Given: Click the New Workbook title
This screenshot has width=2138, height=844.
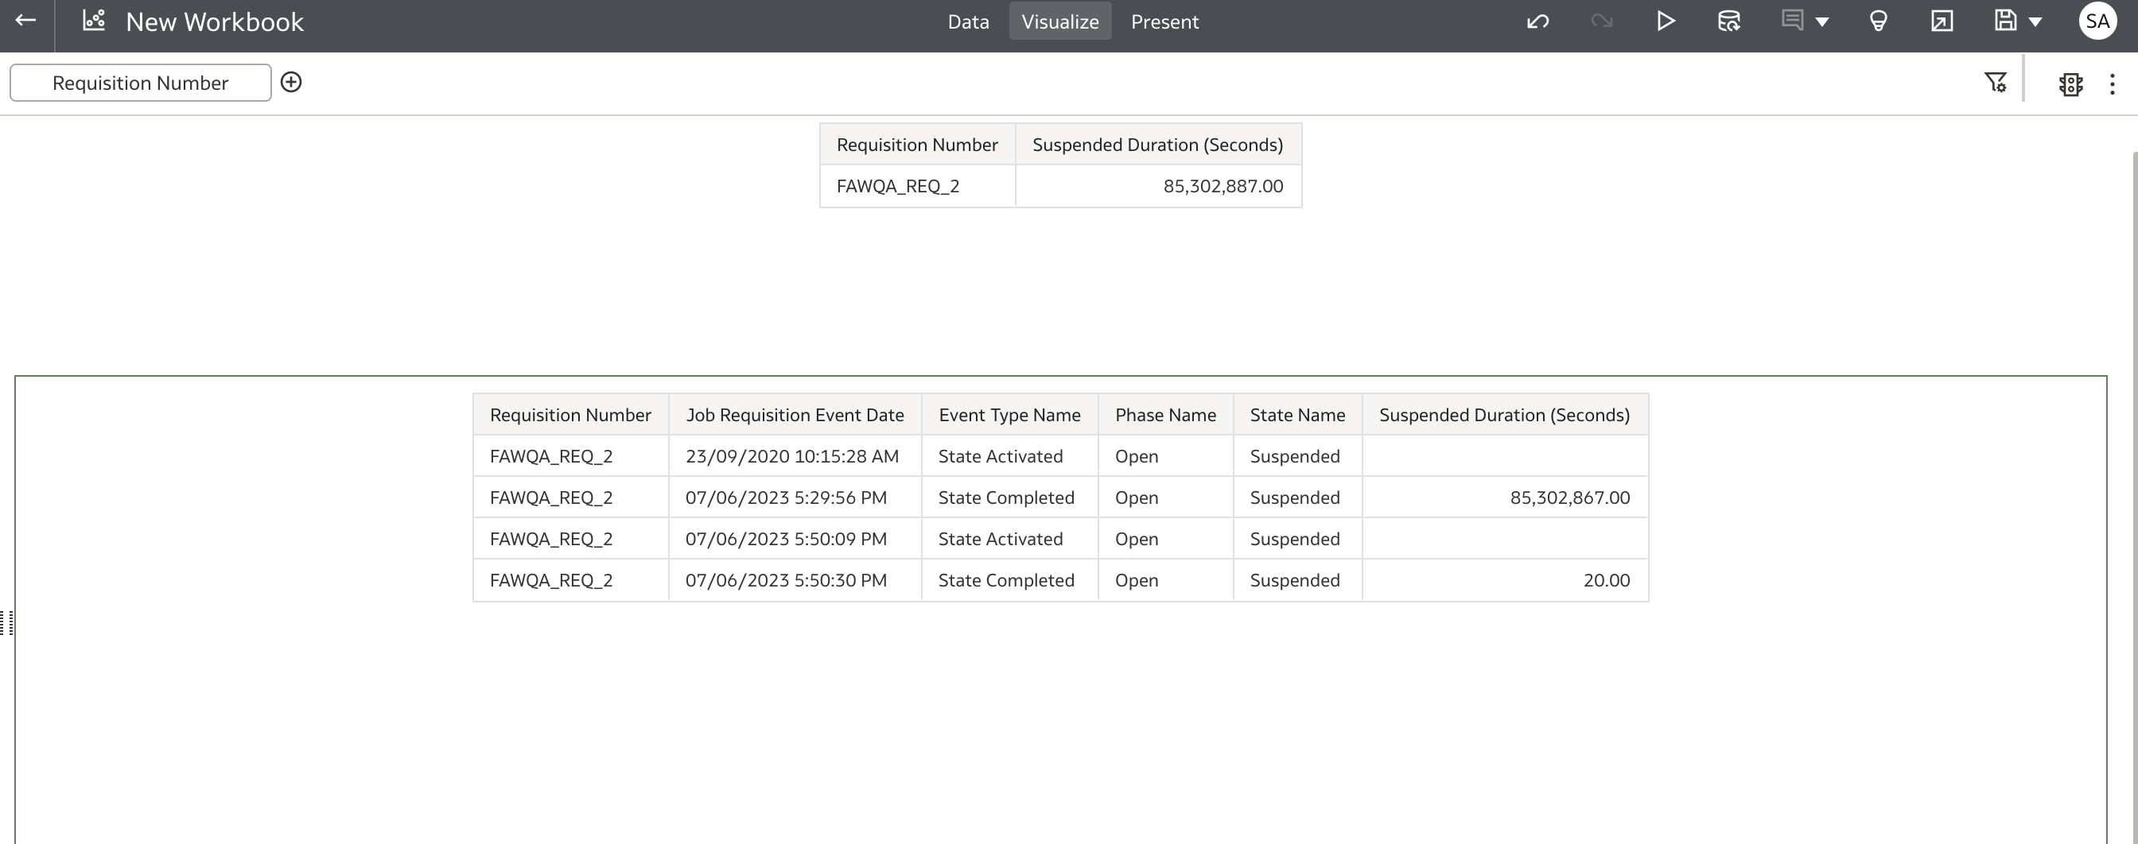Looking at the screenshot, I should coord(214,21).
